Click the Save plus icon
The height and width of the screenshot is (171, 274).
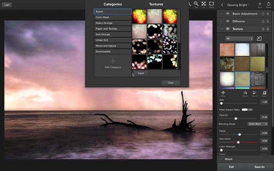[x=260, y=4]
